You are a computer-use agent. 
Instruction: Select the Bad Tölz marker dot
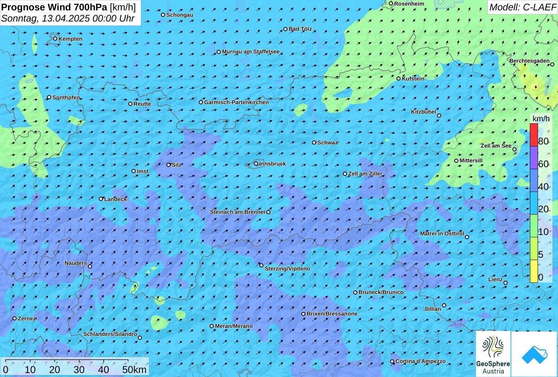[x=285, y=29]
